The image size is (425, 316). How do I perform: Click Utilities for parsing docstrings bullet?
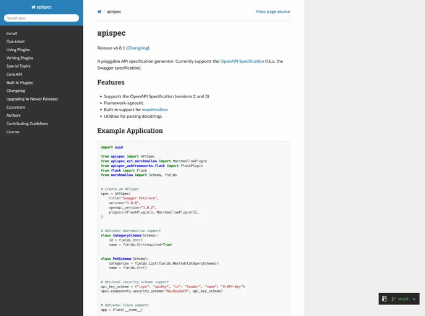[x=133, y=116]
